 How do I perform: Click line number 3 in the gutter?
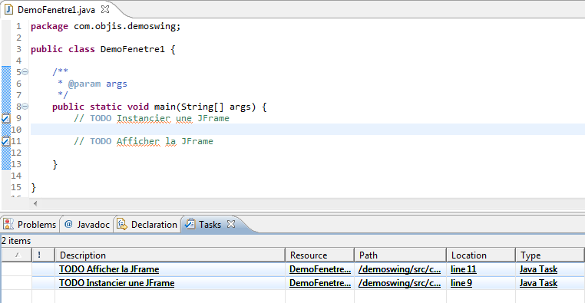pos(18,49)
